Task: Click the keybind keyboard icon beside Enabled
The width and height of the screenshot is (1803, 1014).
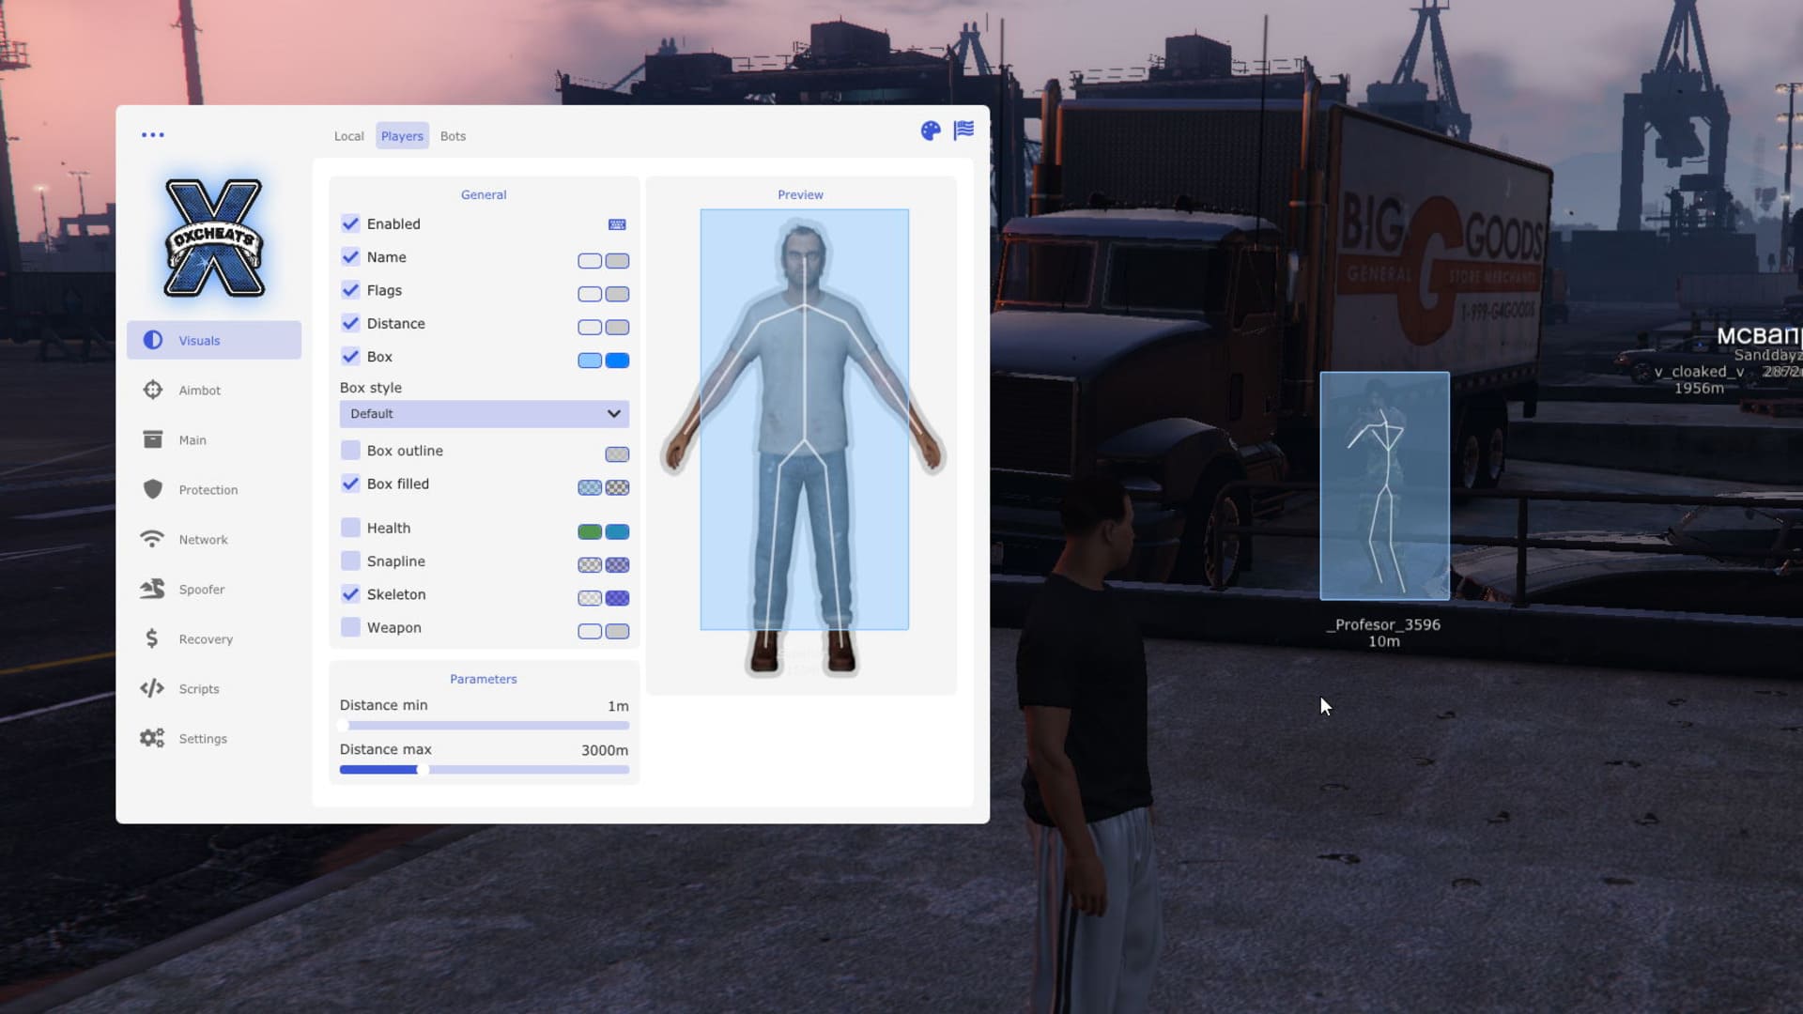Action: tap(617, 224)
